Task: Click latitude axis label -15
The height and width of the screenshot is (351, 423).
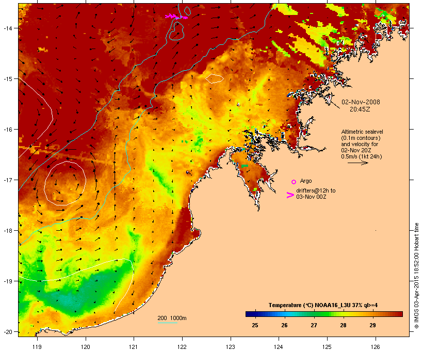Action: point(8,79)
